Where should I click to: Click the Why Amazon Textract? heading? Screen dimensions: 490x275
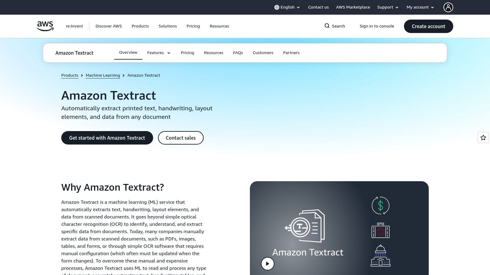(x=113, y=187)
